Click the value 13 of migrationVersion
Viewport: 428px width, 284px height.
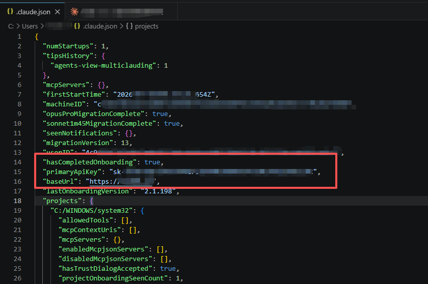click(125, 143)
